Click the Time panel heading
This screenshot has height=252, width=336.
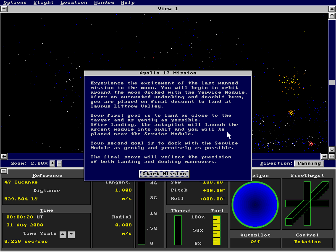[x=46, y=210]
